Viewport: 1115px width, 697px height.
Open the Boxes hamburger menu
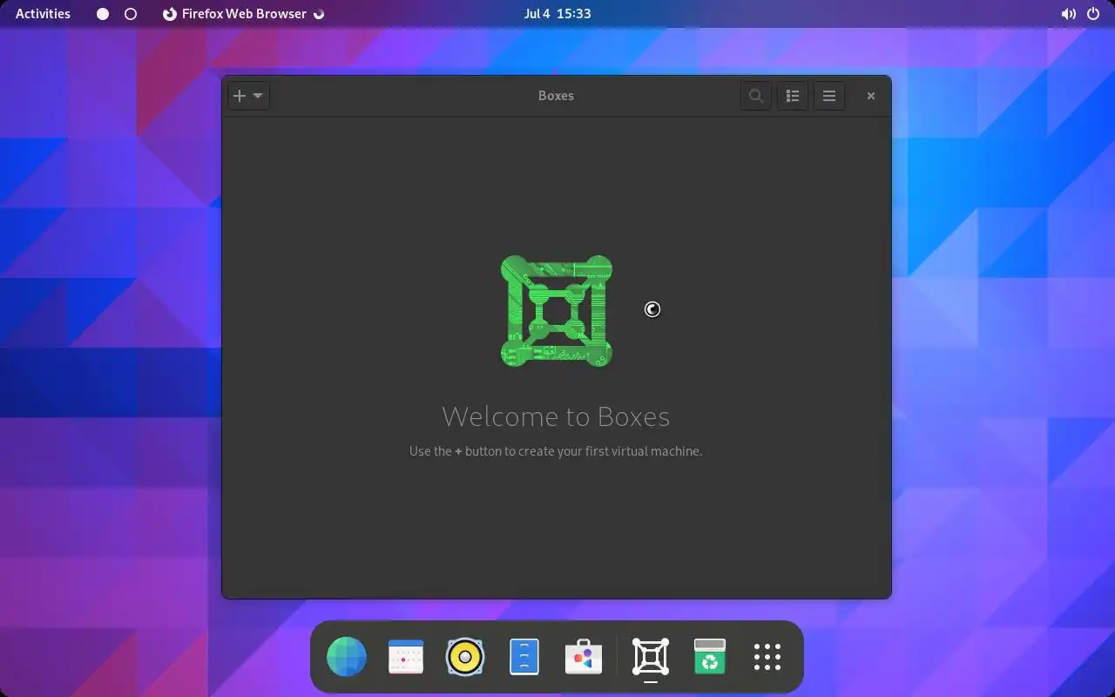829,96
